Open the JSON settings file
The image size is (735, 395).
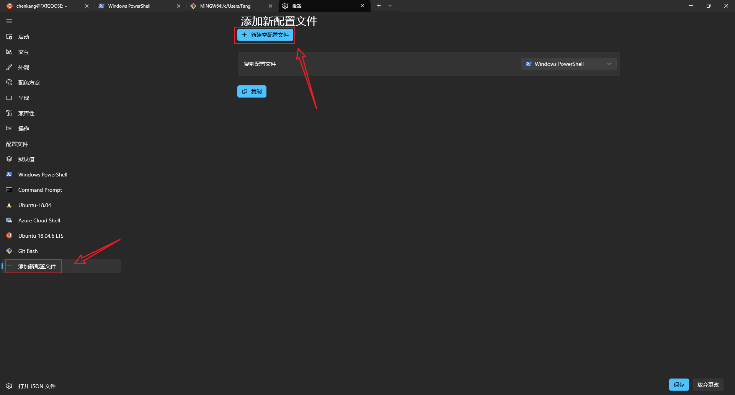pyautogui.click(x=61, y=386)
